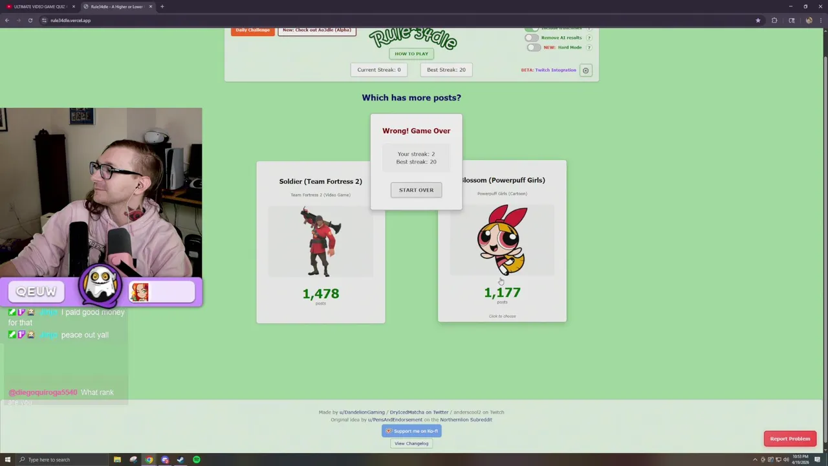Click the Best Streak: 20 box
The height and width of the screenshot is (466, 828).
446,70
